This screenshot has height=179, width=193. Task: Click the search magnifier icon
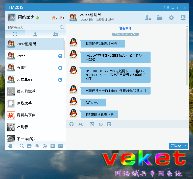[62, 27]
